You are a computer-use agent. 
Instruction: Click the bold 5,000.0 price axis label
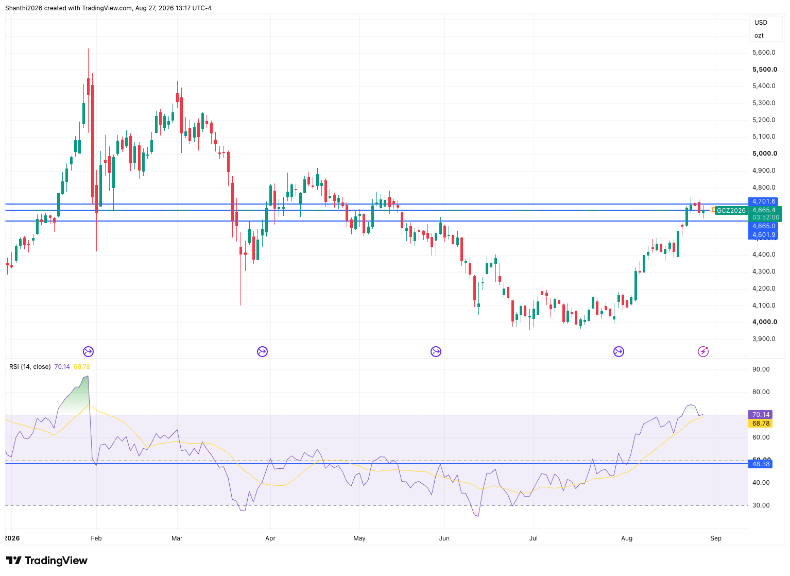pos(765,154)
